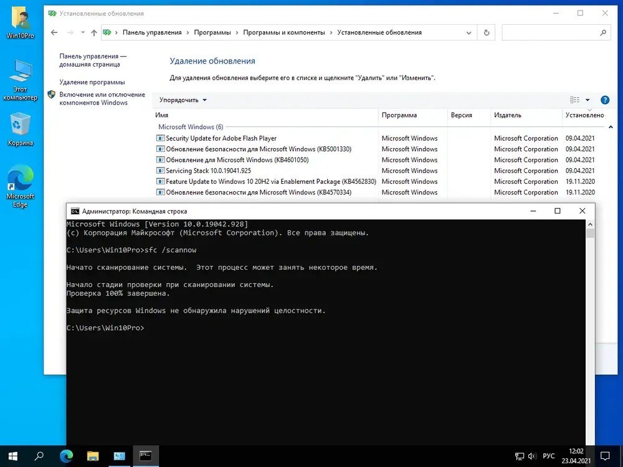Open File Explorer in the taskbar
Screen dimensions: 623x467
(92, 456)
